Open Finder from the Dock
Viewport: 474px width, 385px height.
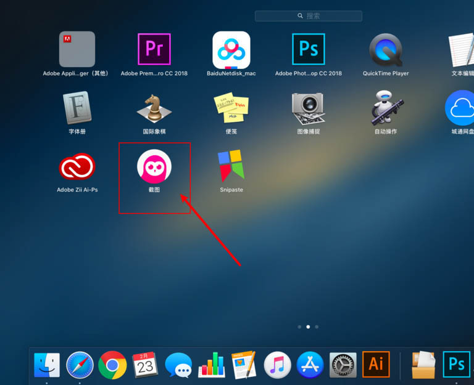click(x=47, y=365)
